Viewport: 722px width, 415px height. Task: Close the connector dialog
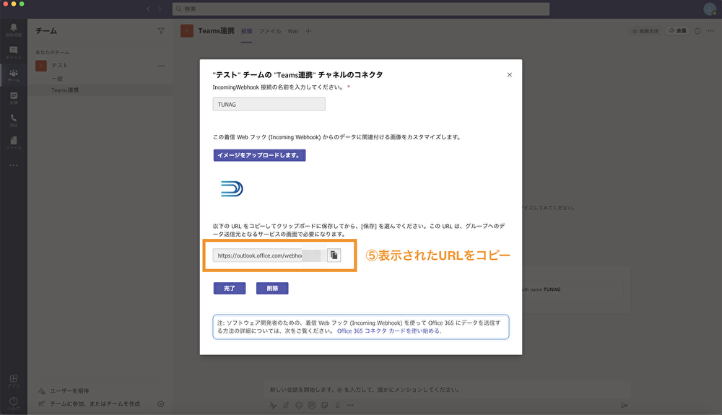pyautogui.click(x=509, y=74)
